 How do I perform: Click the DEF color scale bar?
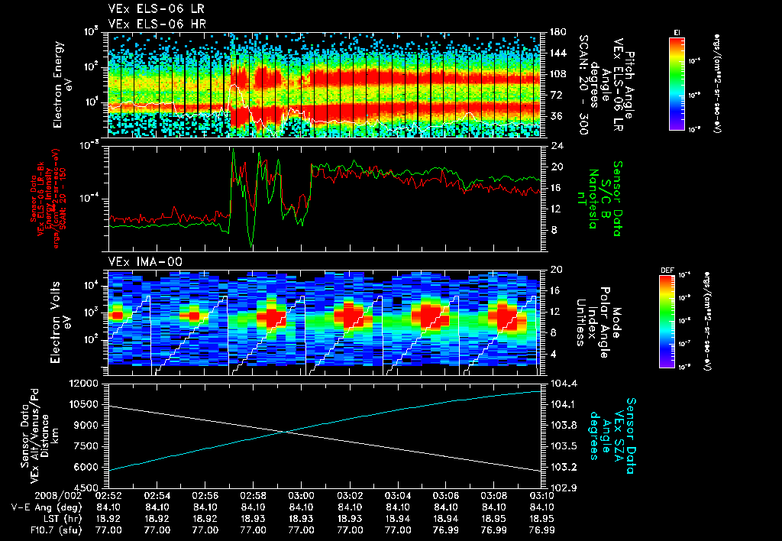667,322
